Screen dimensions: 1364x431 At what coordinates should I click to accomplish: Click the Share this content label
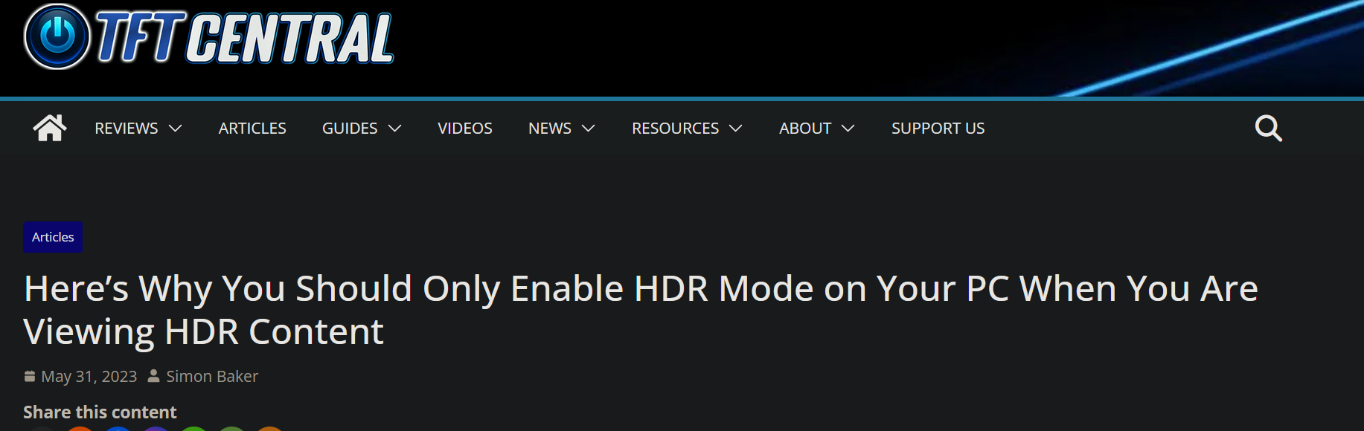click(x=100, y=412)
